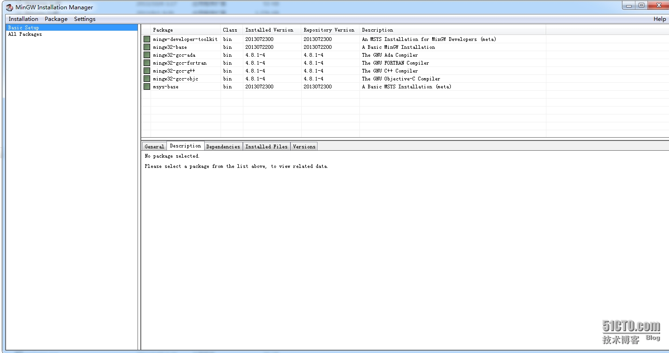Sort by the Class column header
Screen dimensions: 669x353
click(232, 30)
